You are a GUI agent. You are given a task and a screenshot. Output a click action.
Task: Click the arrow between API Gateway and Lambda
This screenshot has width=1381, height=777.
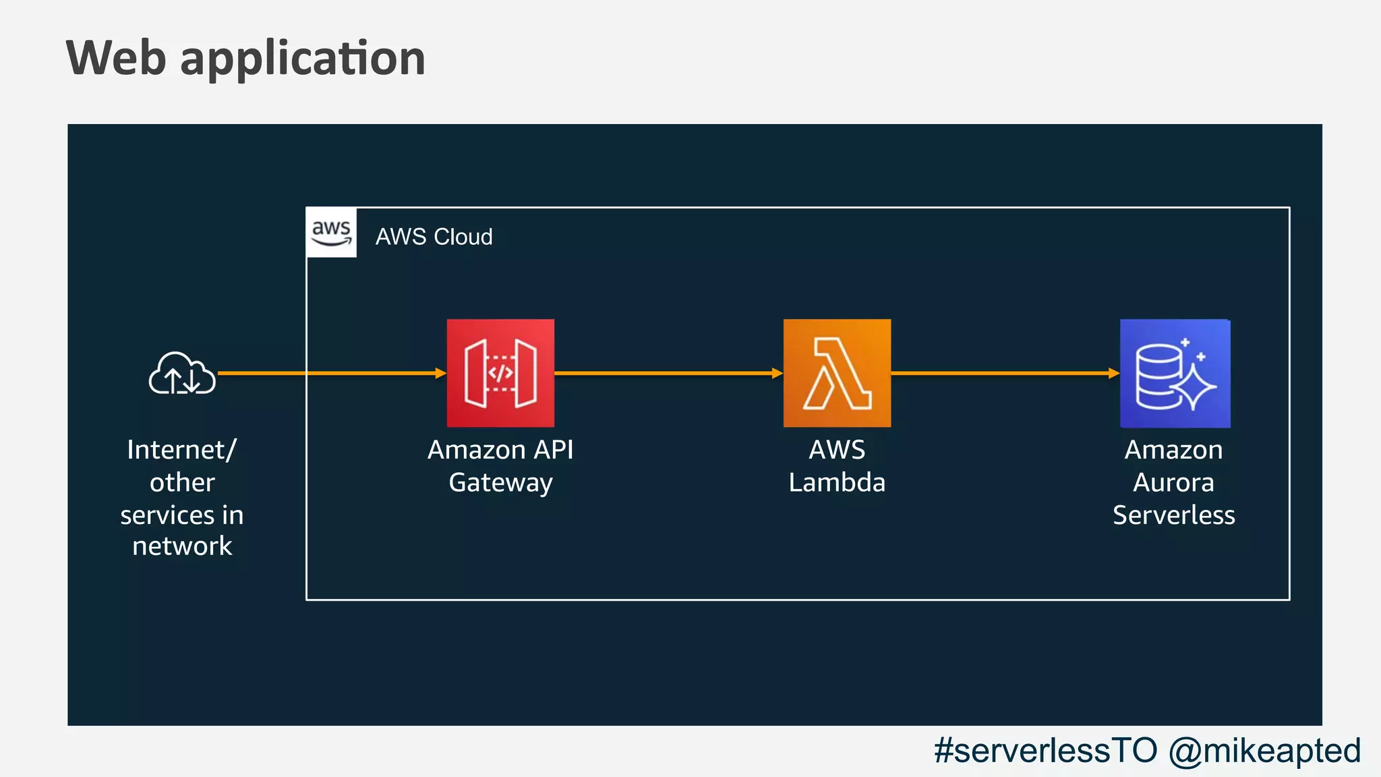tap(668, 373)
